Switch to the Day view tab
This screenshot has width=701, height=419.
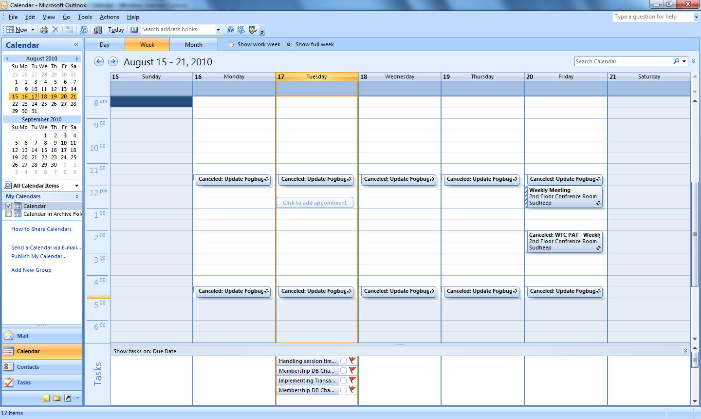click(105, 45)
